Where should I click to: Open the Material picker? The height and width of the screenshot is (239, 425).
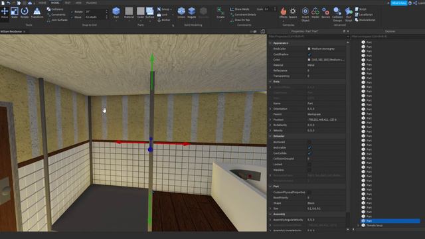point(129,13)
